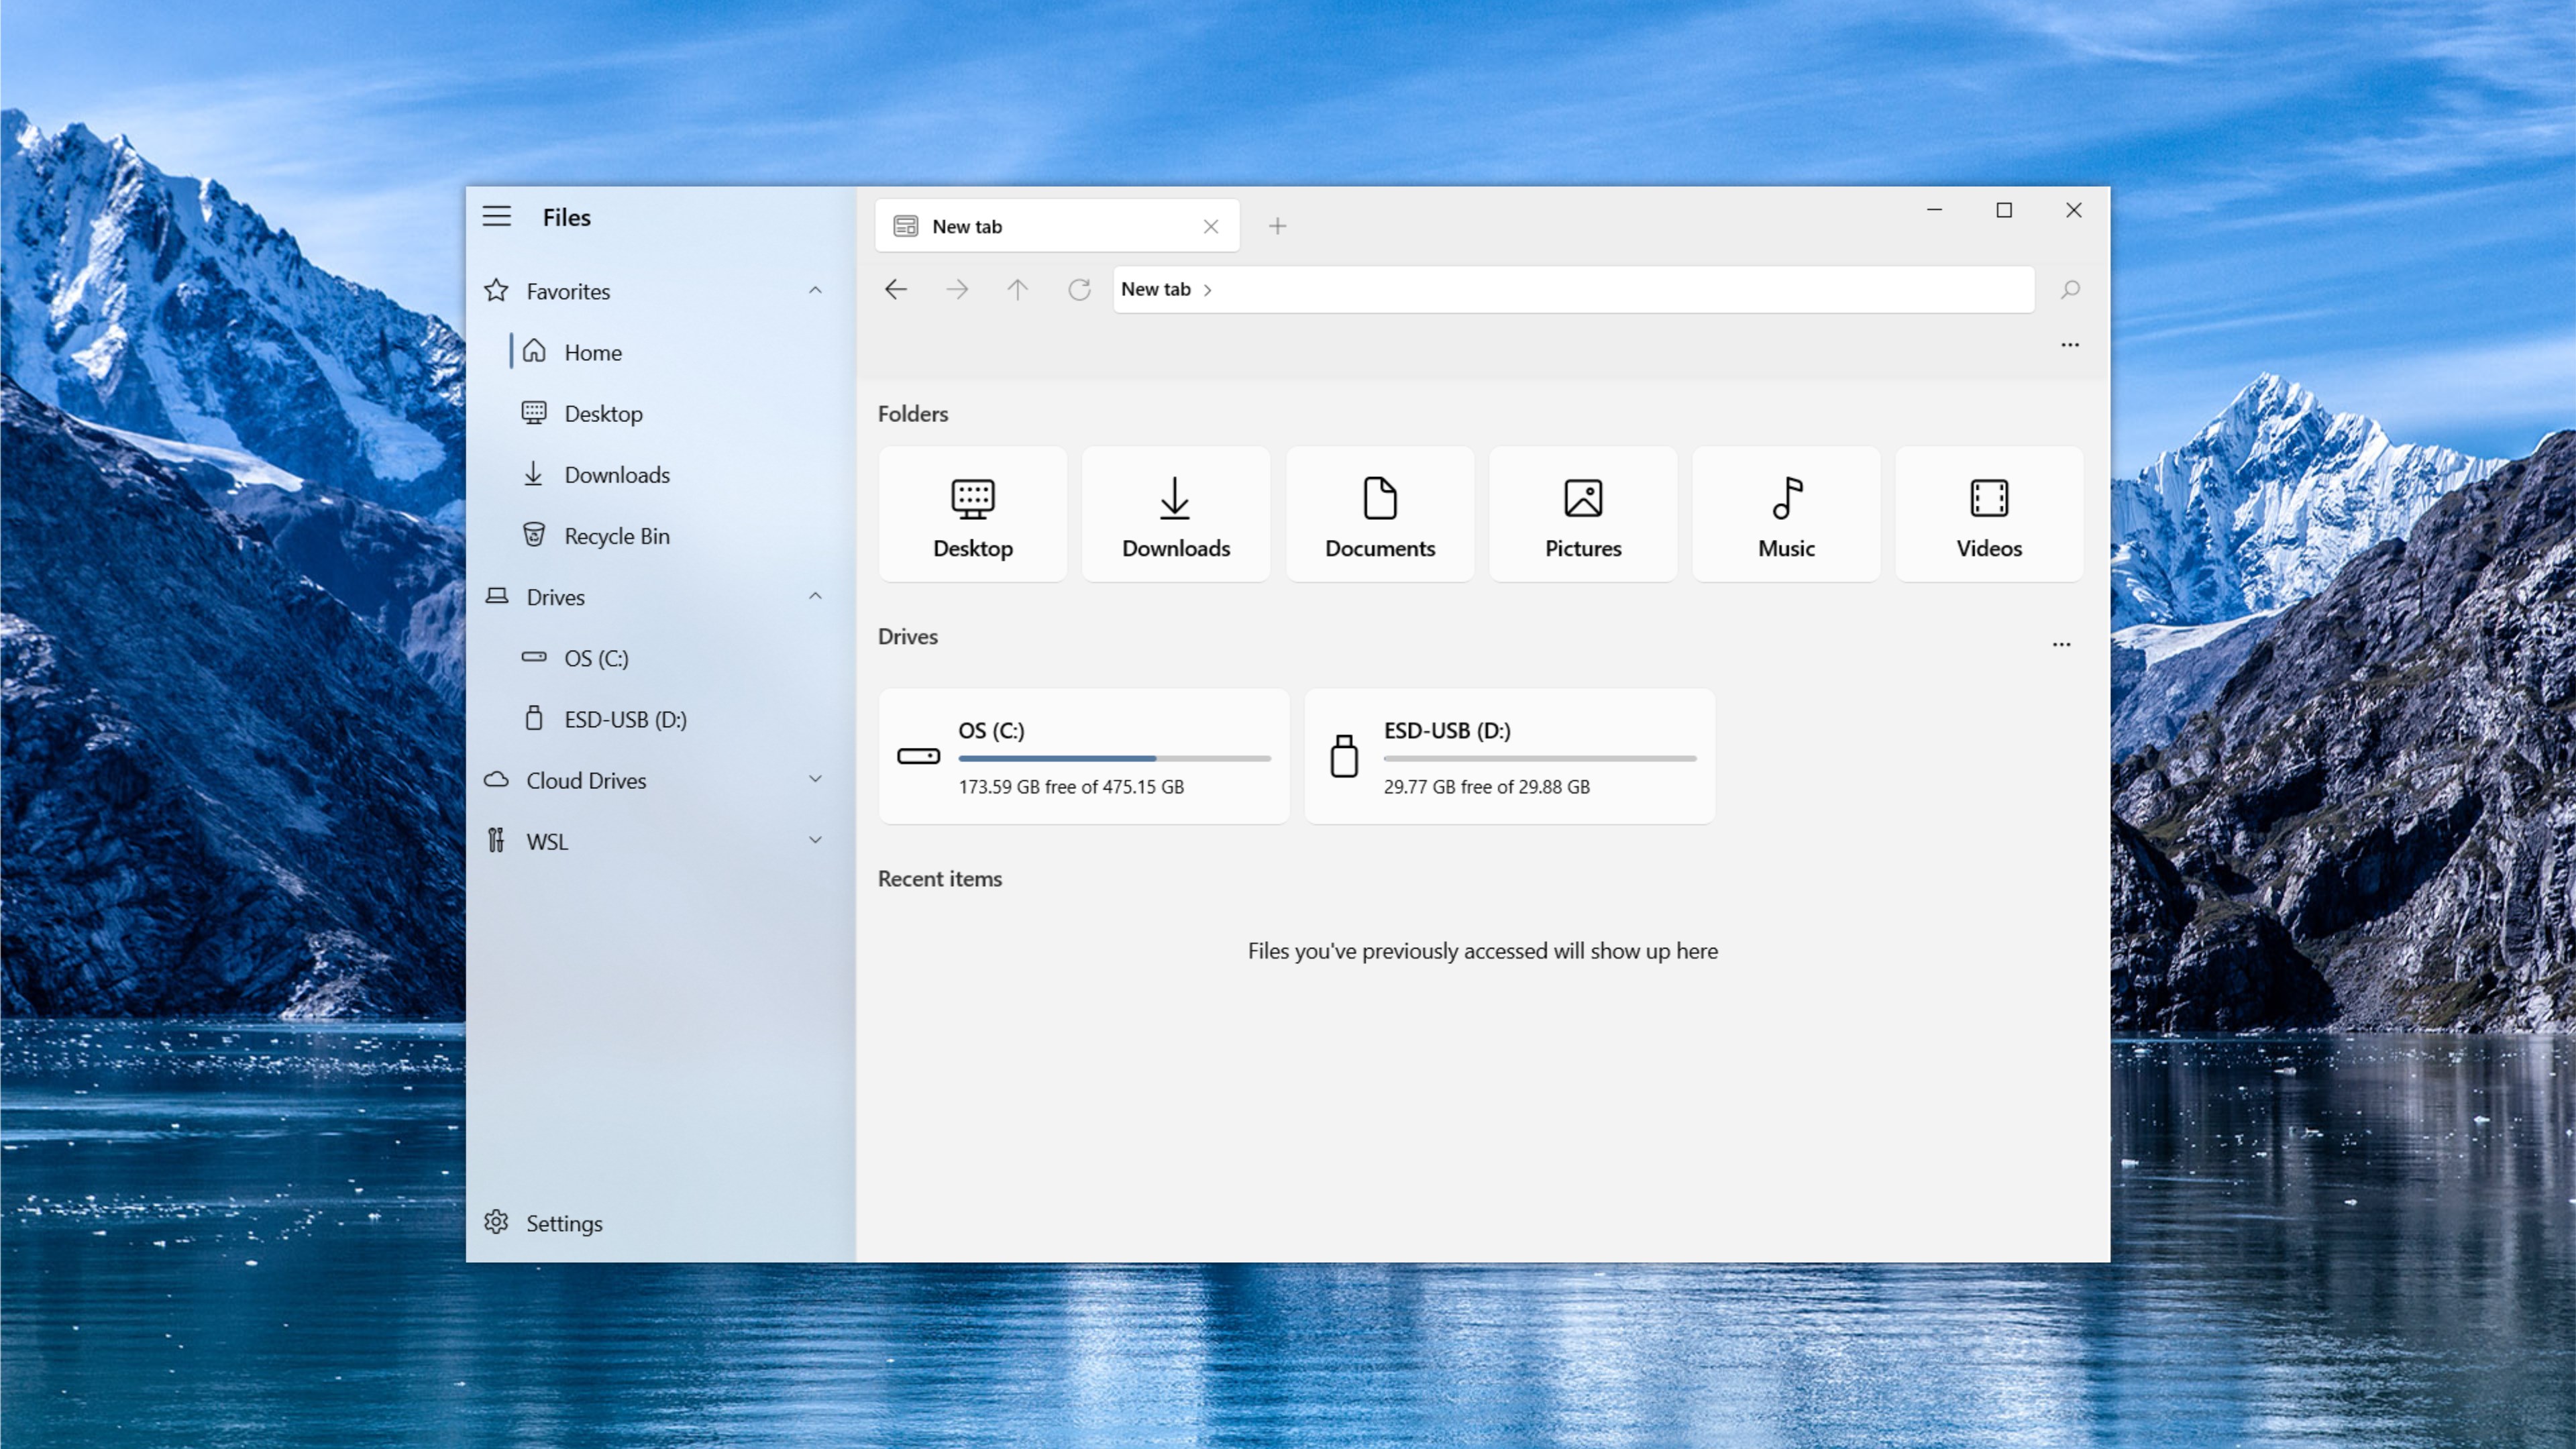Expand the WSL section
2576x1449 pixels.
point(815,840)
